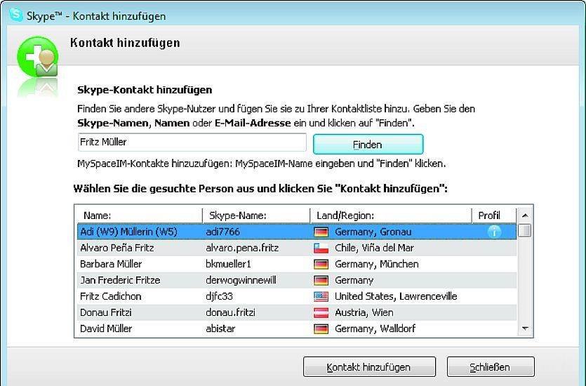Screen dimensions: 586x386
Task: Click Skype name donau.fritzi
Action: point(231,312)
